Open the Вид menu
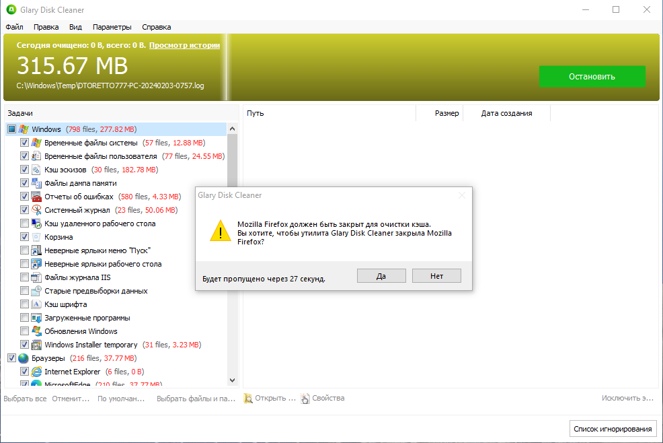Image resolution: width=663 pixels, height=443 pixels. (75, 27)
